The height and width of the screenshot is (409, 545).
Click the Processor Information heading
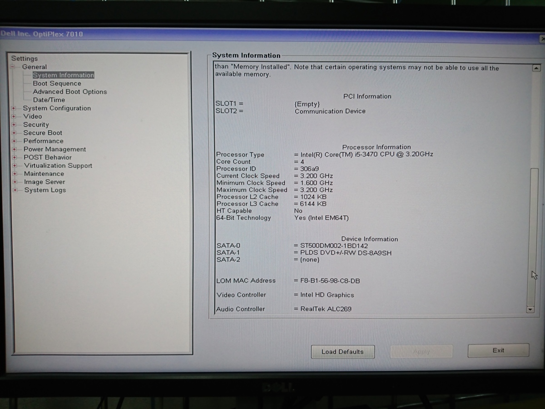(x=377, y=147)
